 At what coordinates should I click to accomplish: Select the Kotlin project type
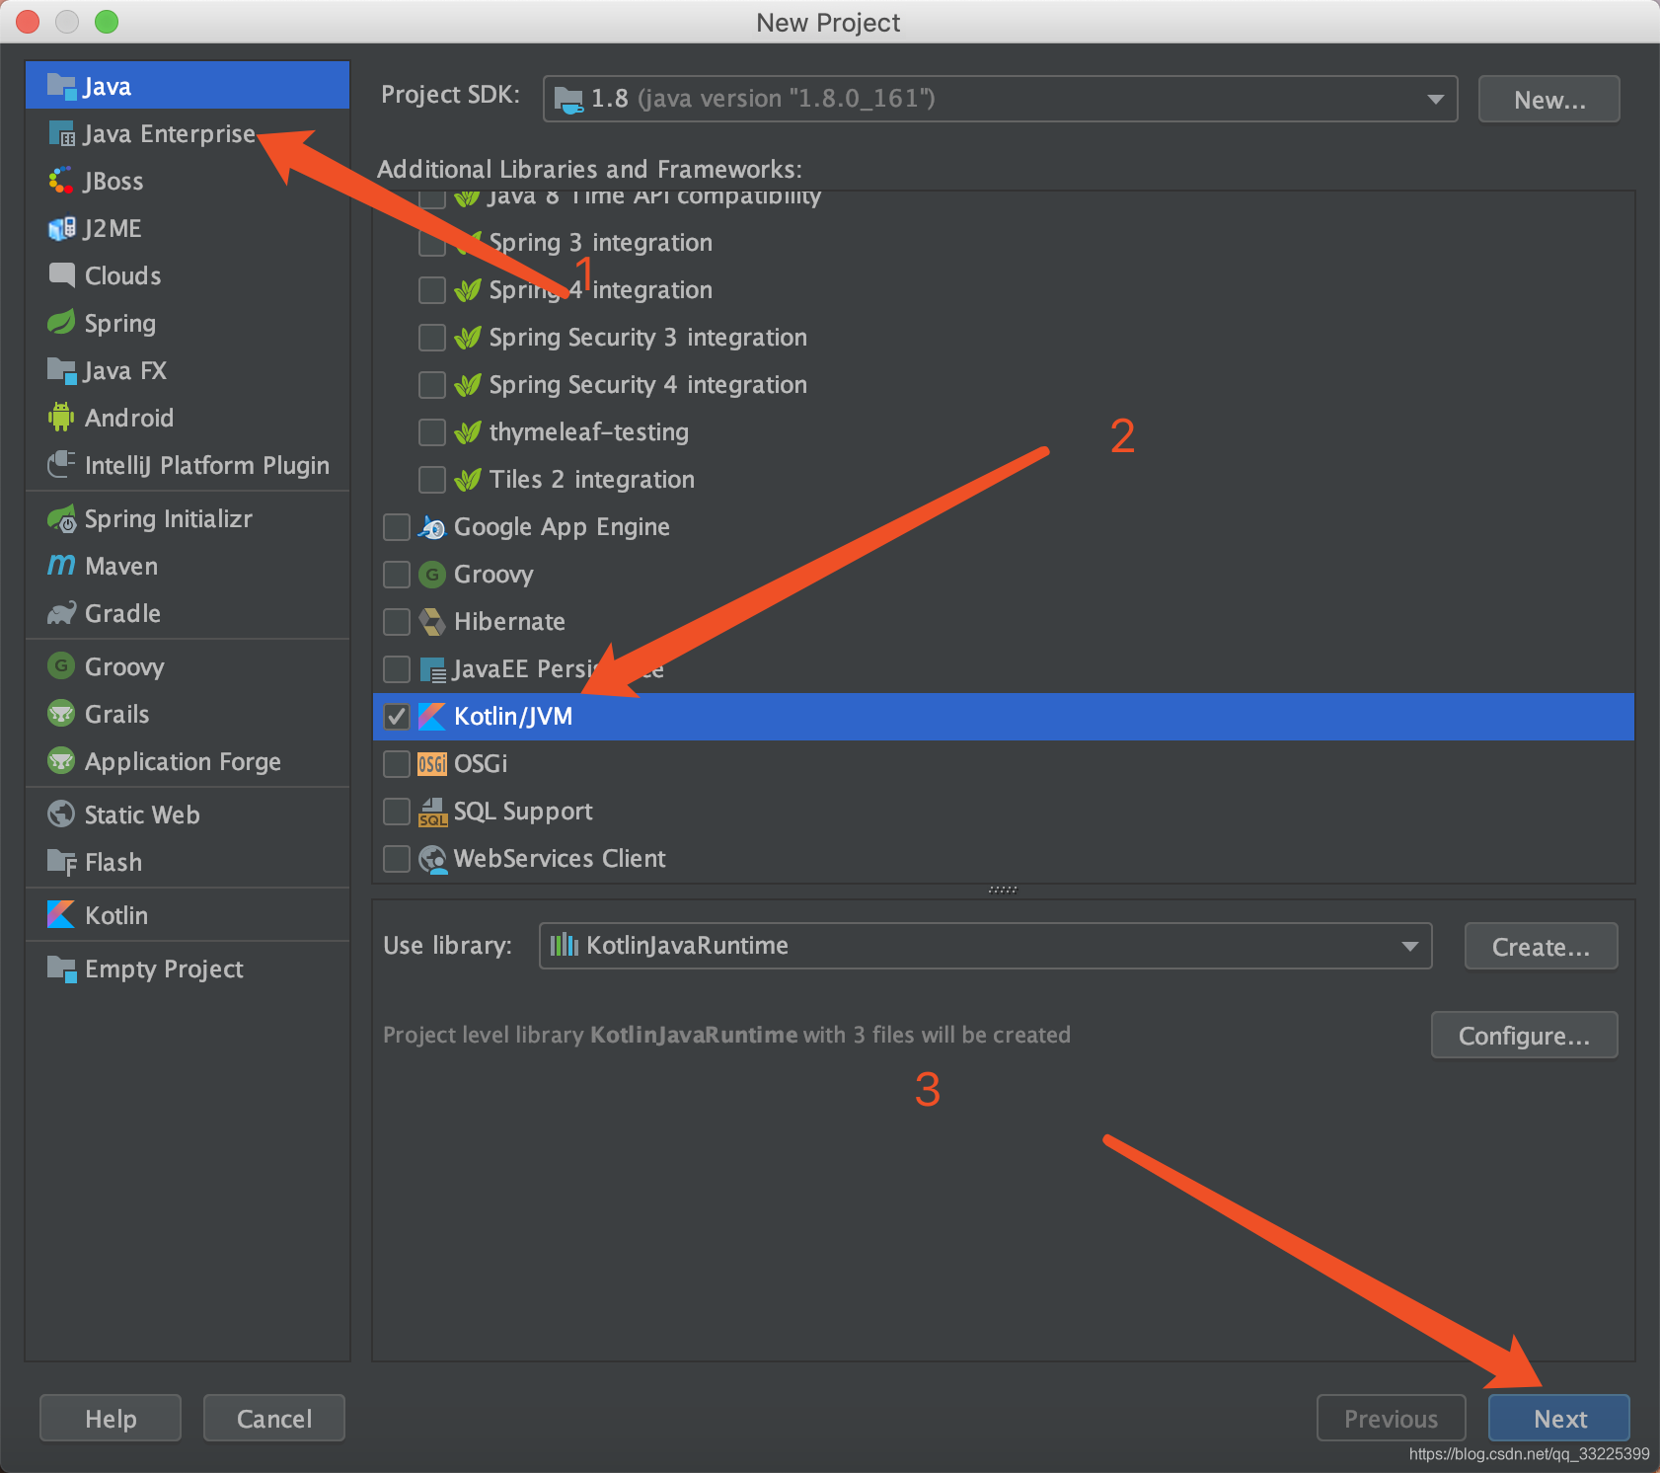(115, 914)
